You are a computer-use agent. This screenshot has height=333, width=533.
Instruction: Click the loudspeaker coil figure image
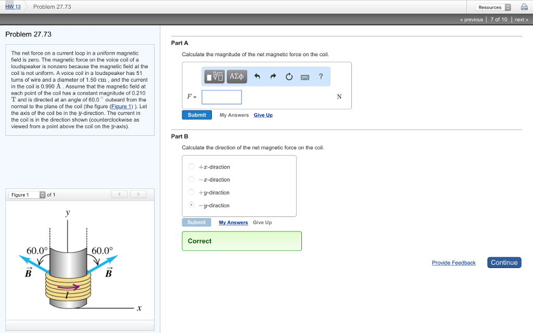click(x=80, y=261)
